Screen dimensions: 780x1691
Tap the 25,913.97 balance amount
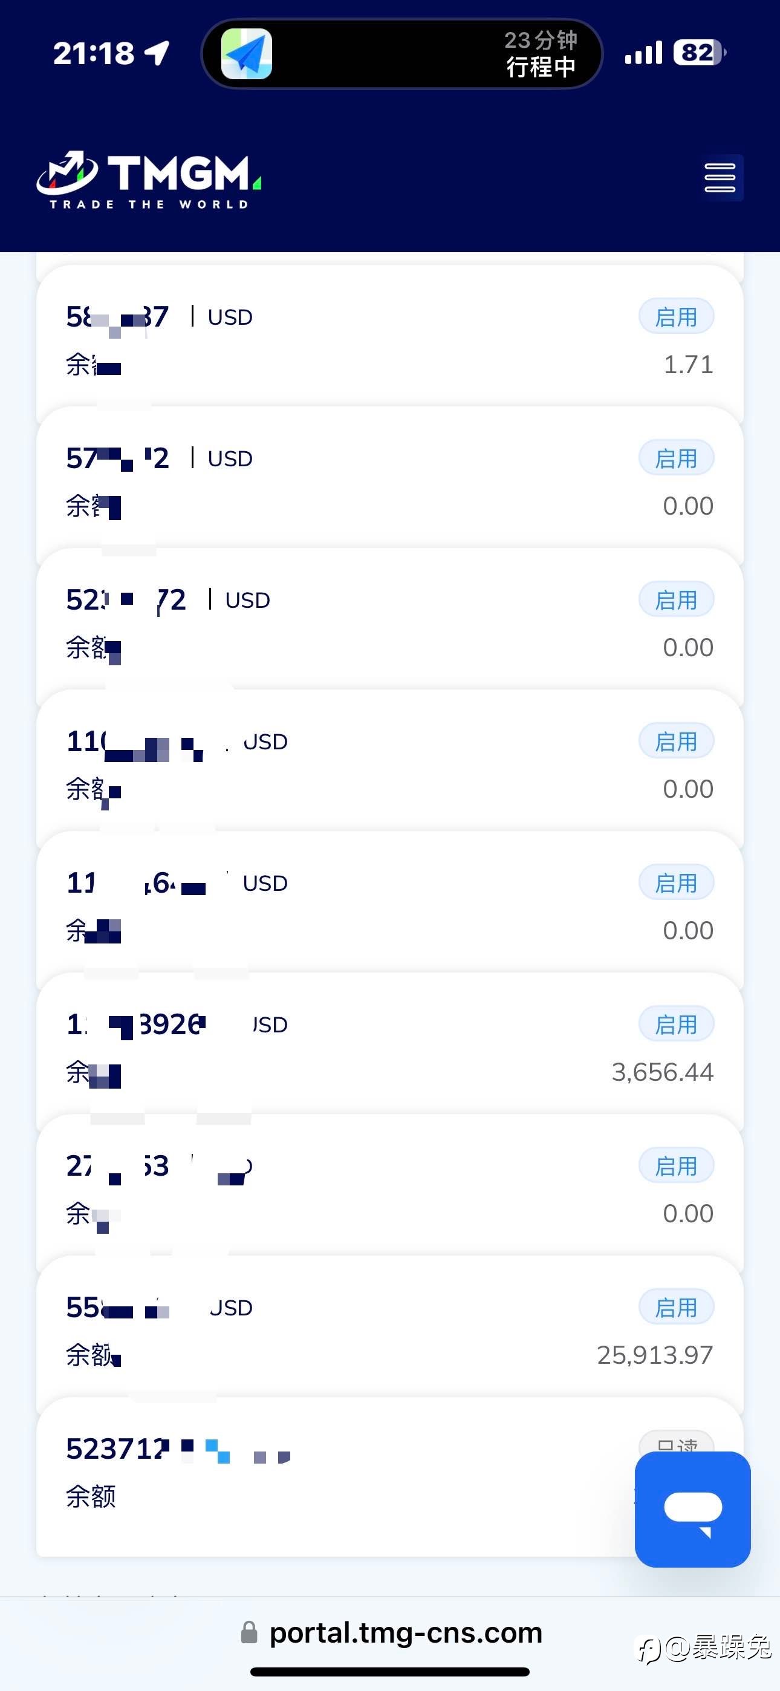point(655,1355)
